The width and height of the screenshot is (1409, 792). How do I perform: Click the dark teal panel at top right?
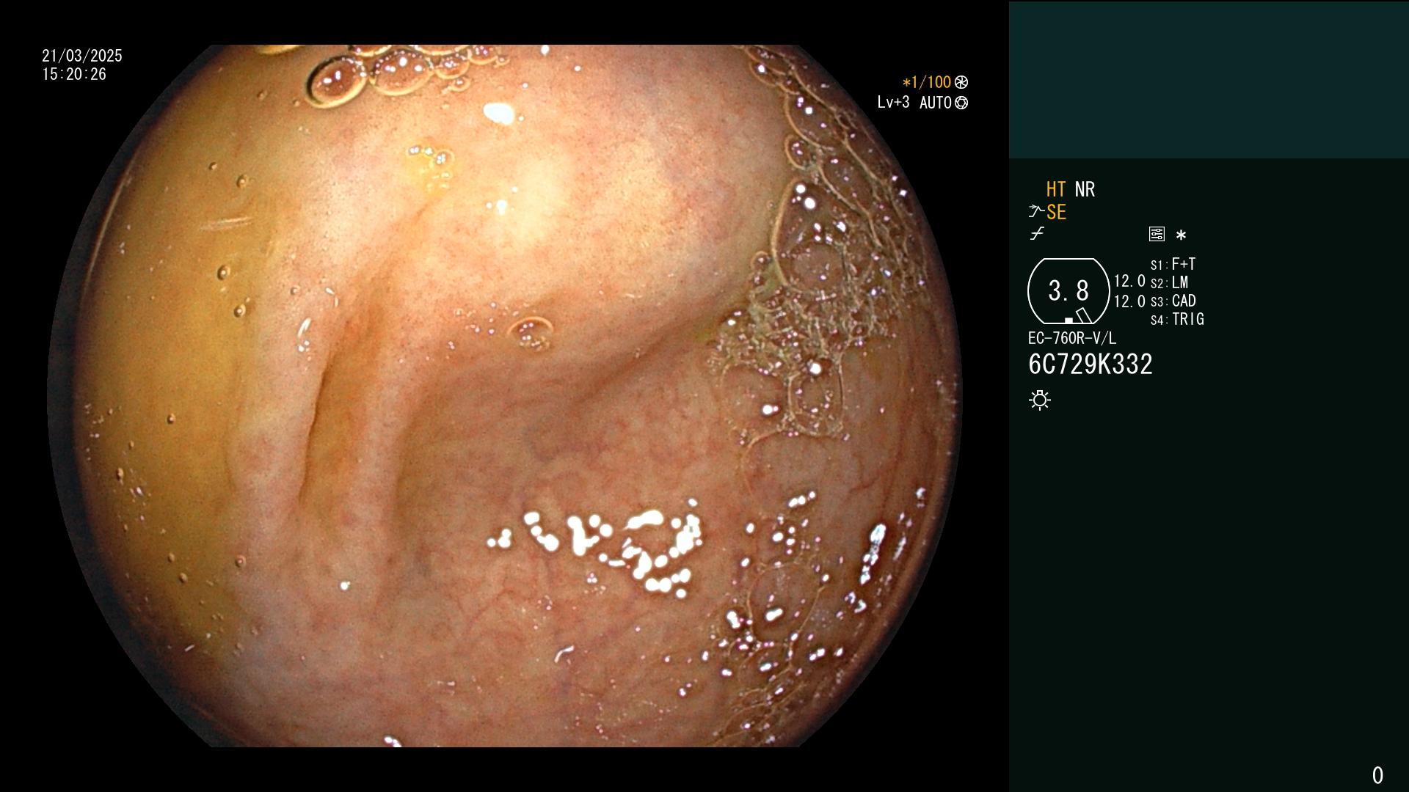(1209, 80)
